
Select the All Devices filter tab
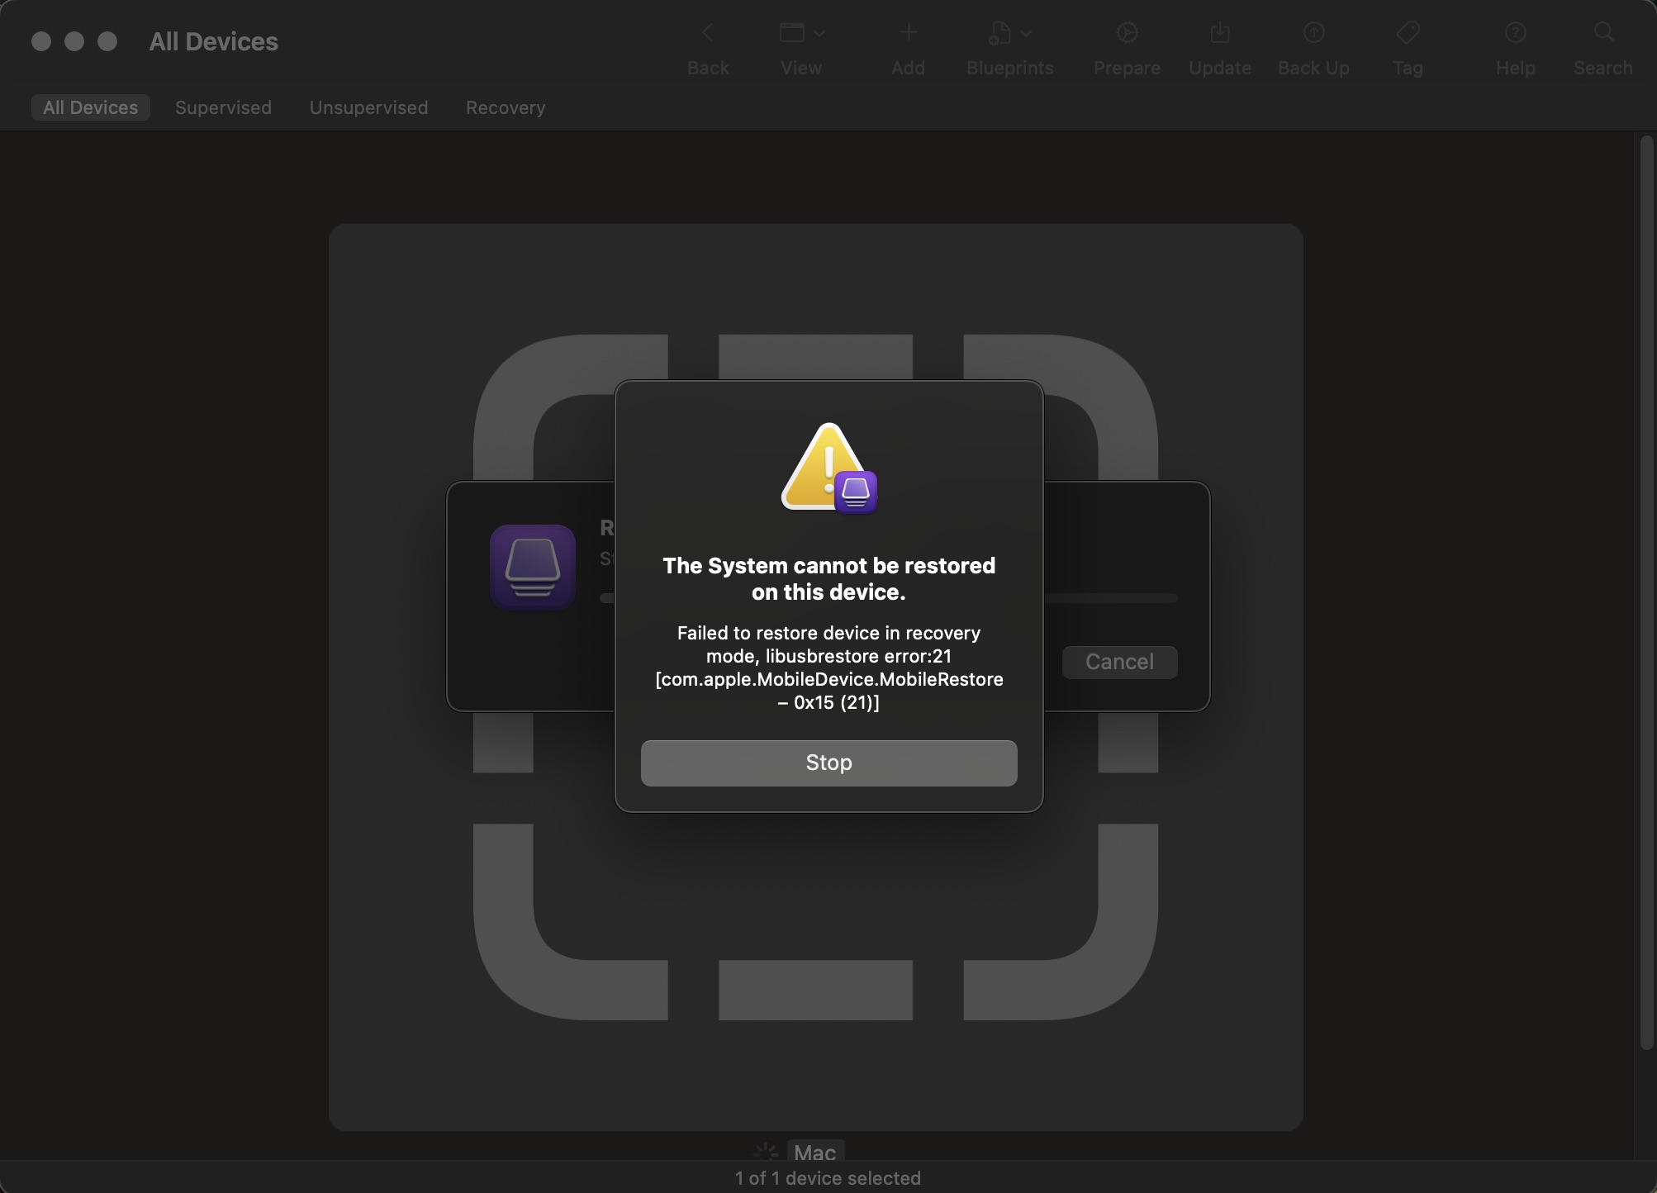click(x=90, y=107)
